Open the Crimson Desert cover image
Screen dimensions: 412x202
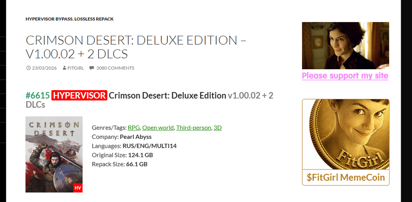coord(54,154)
